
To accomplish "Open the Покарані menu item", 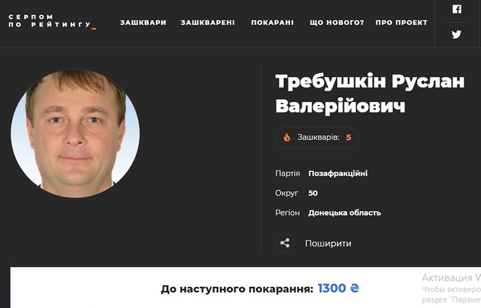I will (x=273, y=23).
